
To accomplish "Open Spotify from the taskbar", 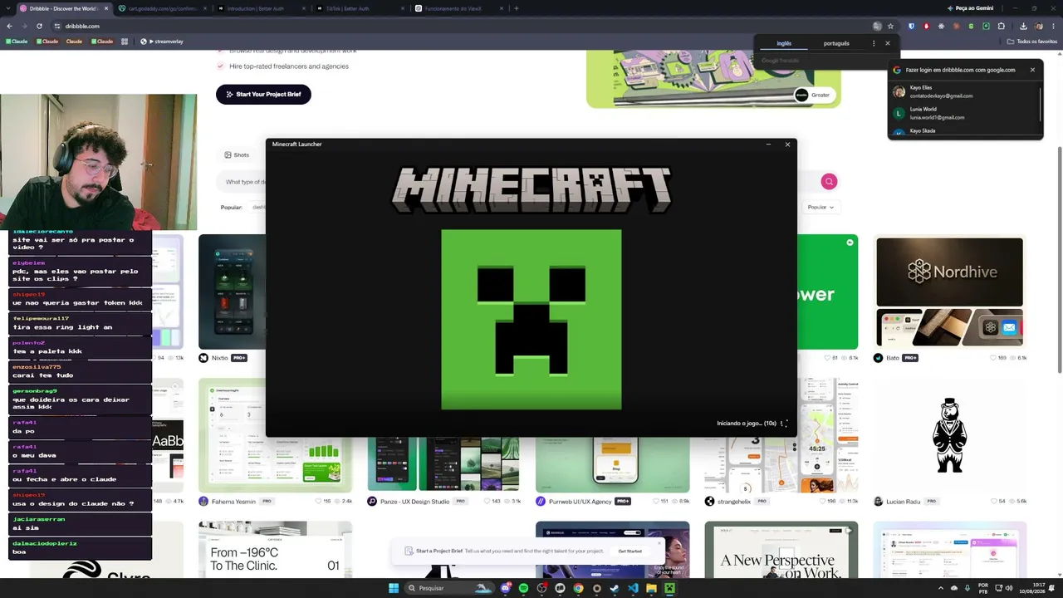I will pyautogui.click(x=523, y=588).
